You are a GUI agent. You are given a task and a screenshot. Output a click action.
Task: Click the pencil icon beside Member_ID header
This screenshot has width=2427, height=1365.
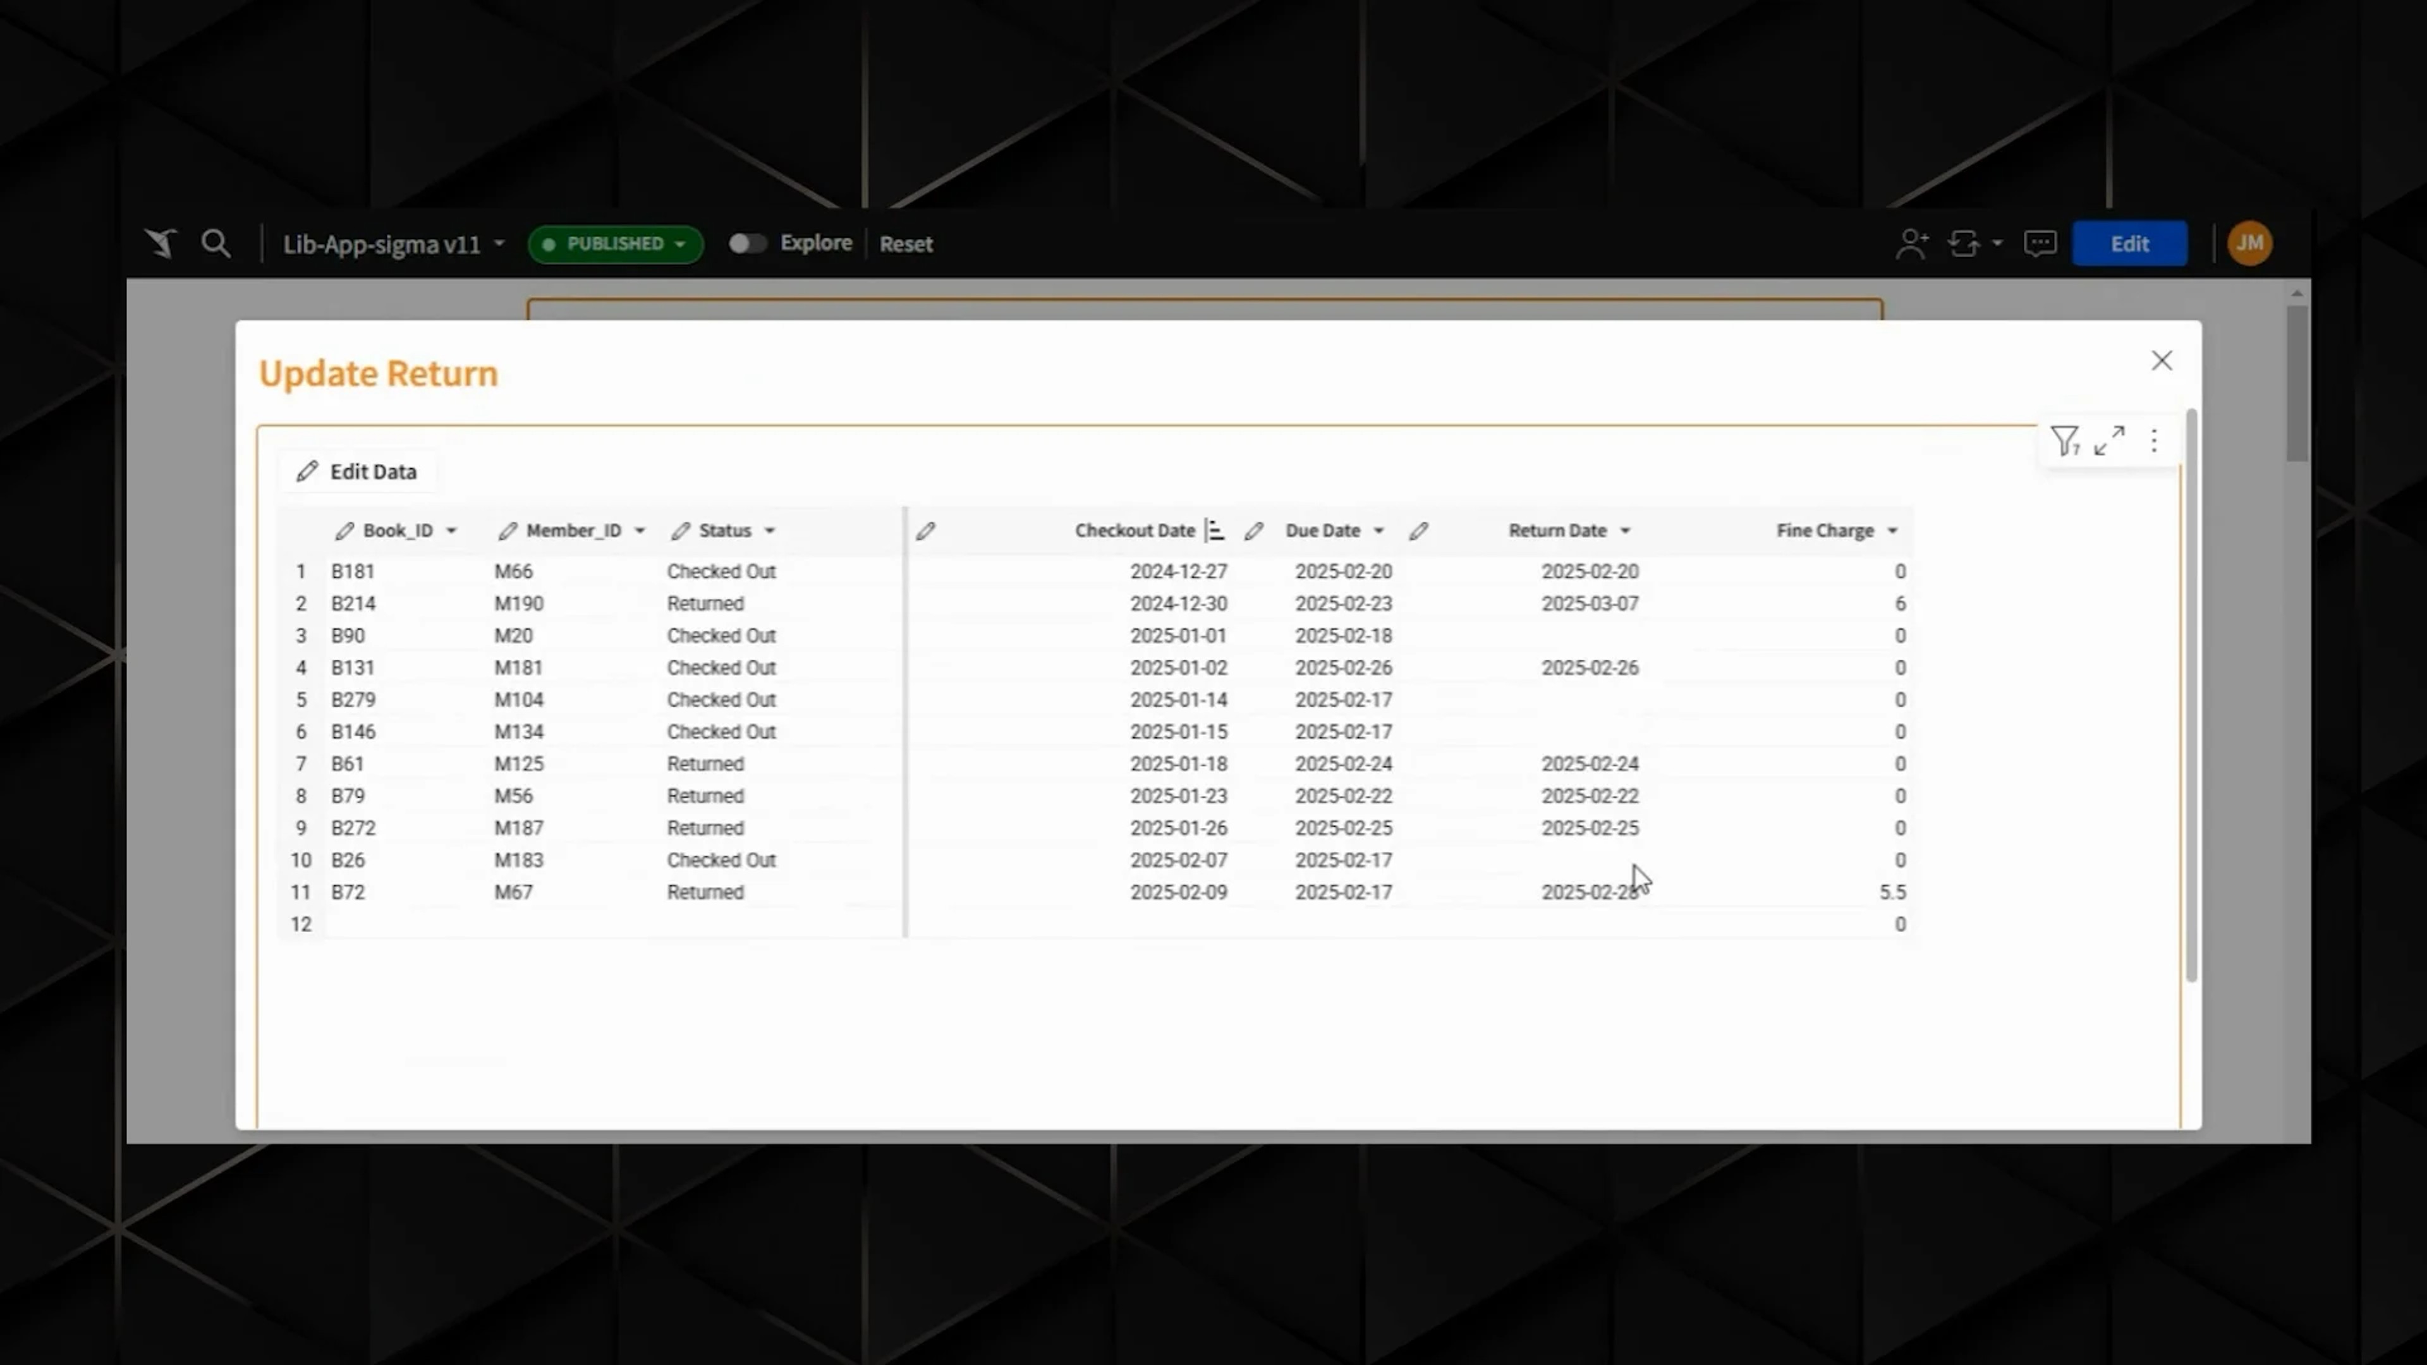click(x=507, y=531)
